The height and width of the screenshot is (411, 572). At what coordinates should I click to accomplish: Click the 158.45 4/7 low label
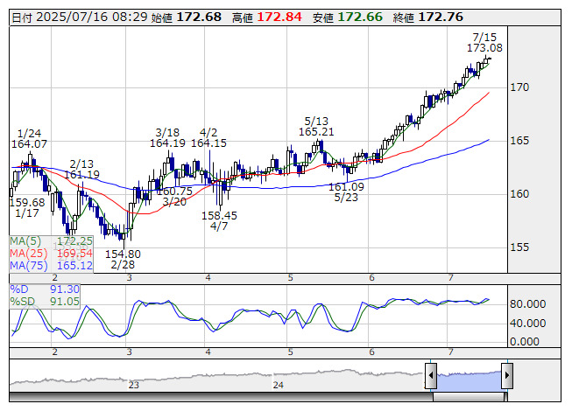219,220
